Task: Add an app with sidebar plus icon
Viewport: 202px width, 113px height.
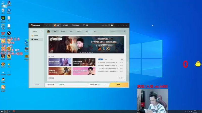Action: pyautogui.click(x=42, y=31)
